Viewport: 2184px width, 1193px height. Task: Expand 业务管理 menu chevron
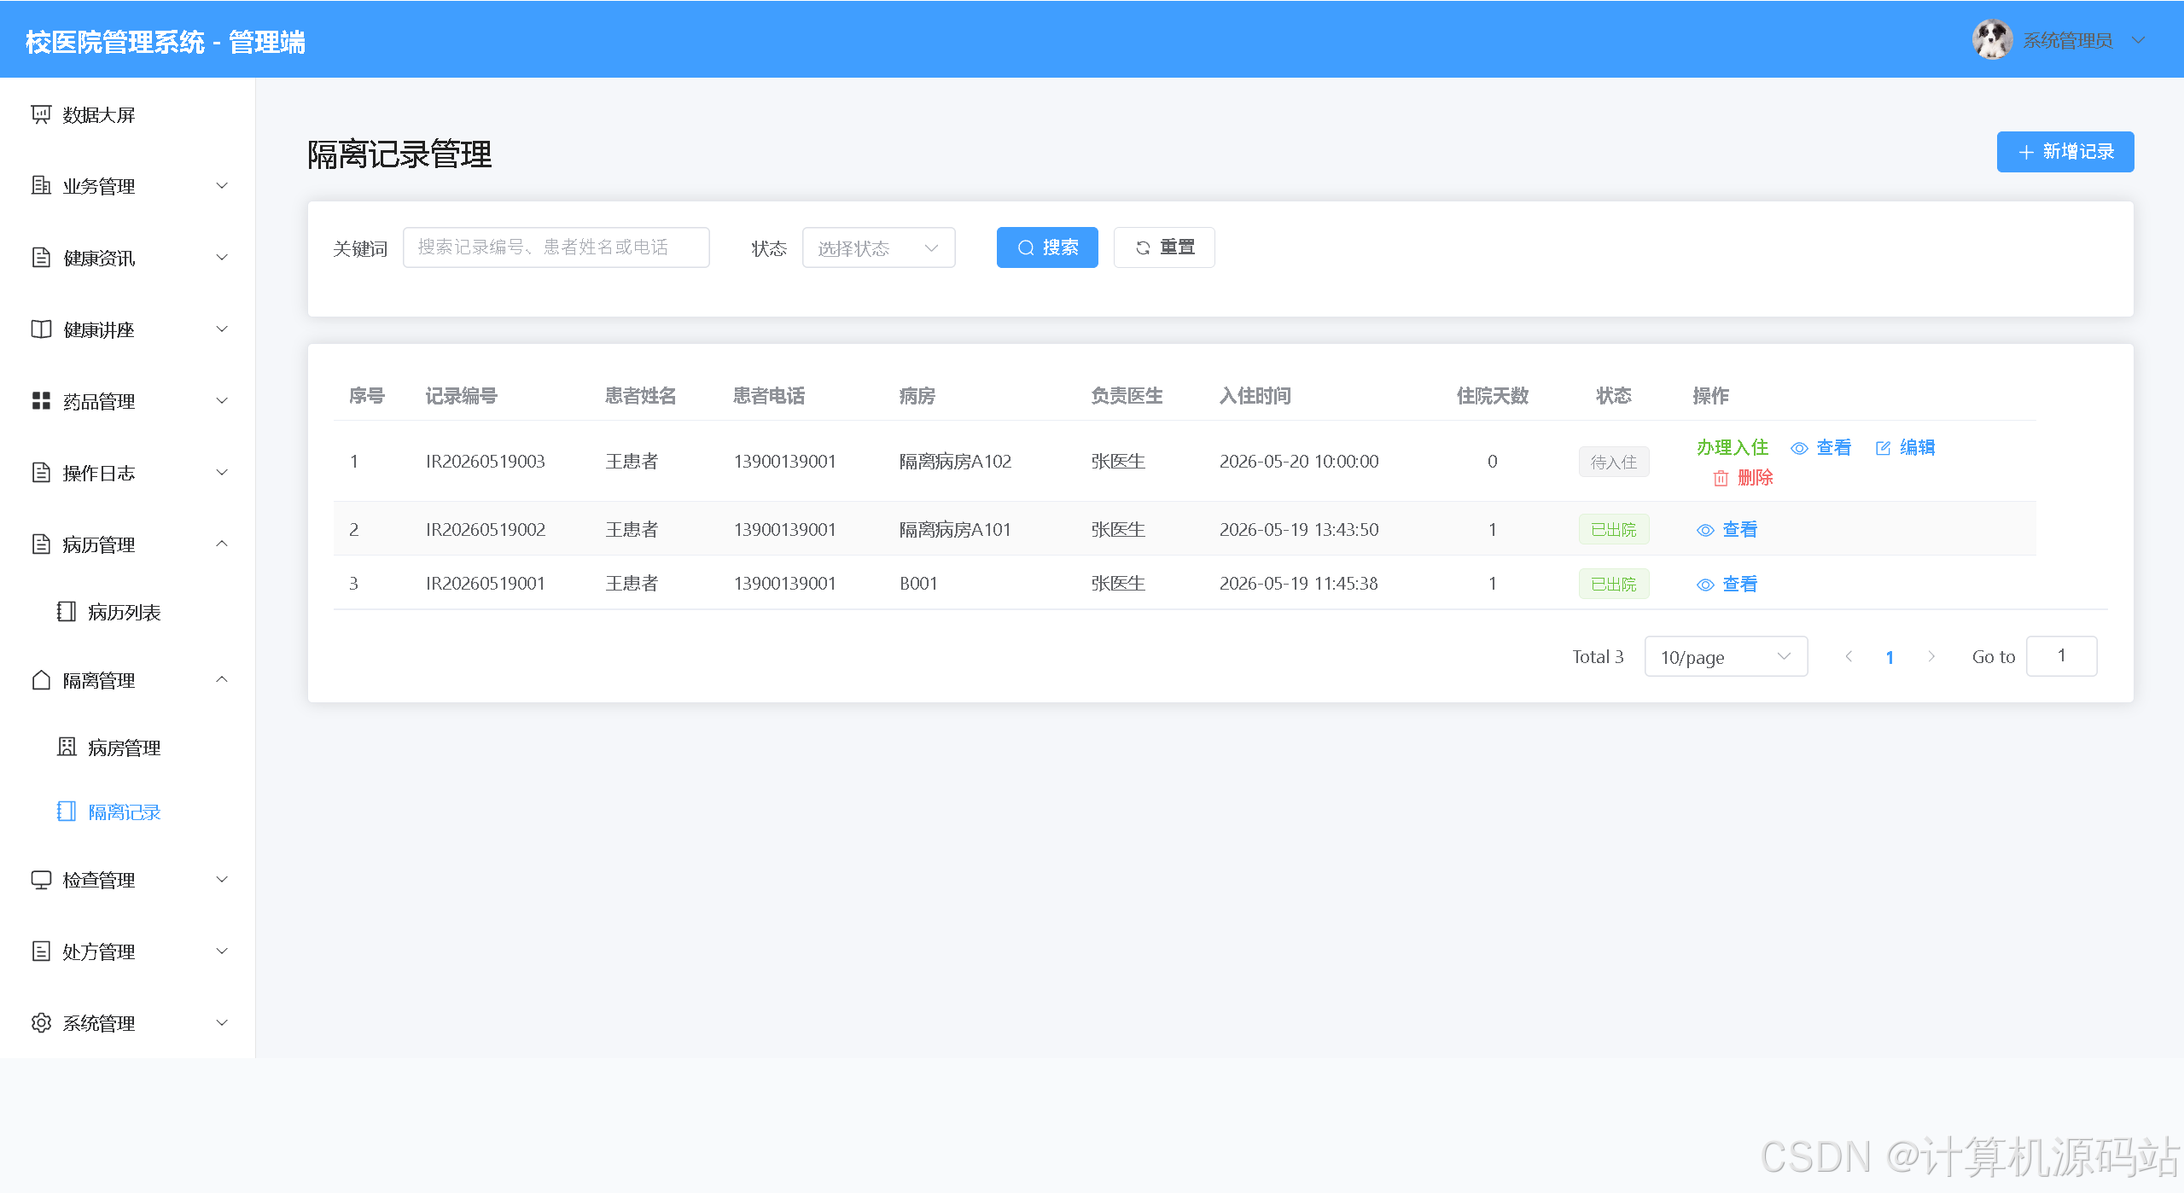[222, 185]
